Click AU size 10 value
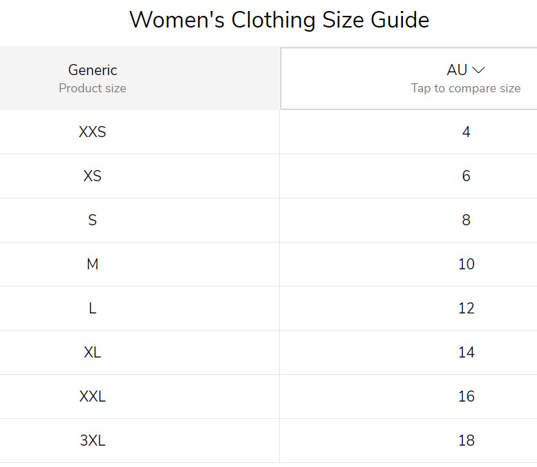Image resolution: width=537 pixels, height=467 pixels. 466,264
